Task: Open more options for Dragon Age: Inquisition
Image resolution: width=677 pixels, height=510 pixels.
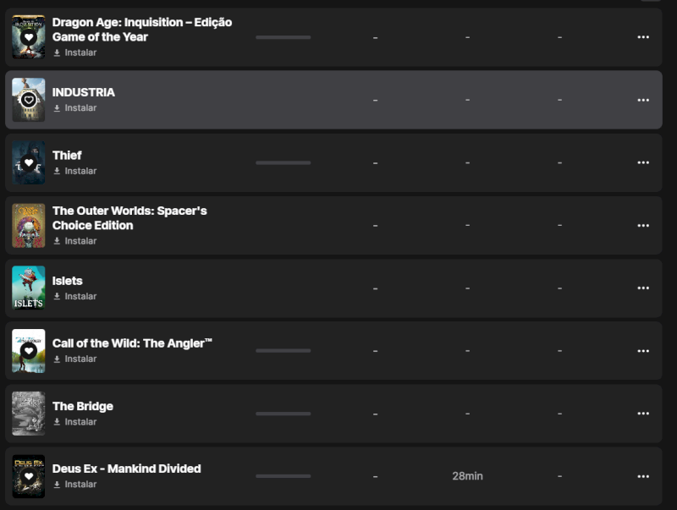Action: click(643, 37)
